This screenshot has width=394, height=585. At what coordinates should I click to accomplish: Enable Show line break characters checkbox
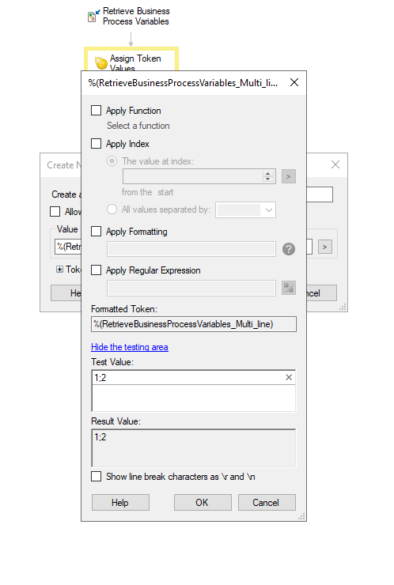click(x=97, y=477)
